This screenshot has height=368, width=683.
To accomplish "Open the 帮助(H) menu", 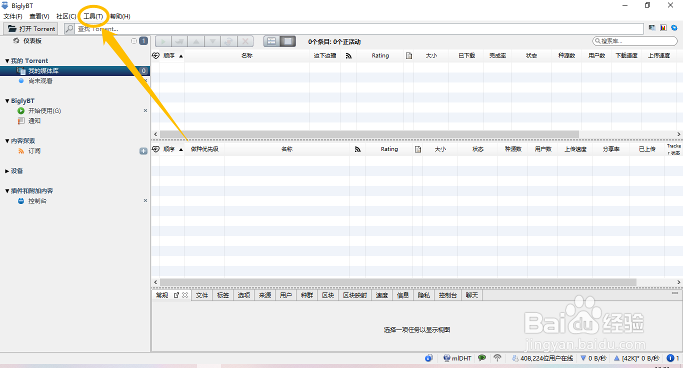I will [x=120, y=16].
